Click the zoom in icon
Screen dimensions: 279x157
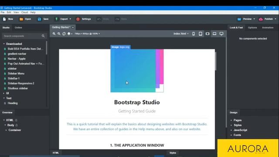[x=54, y=34]
